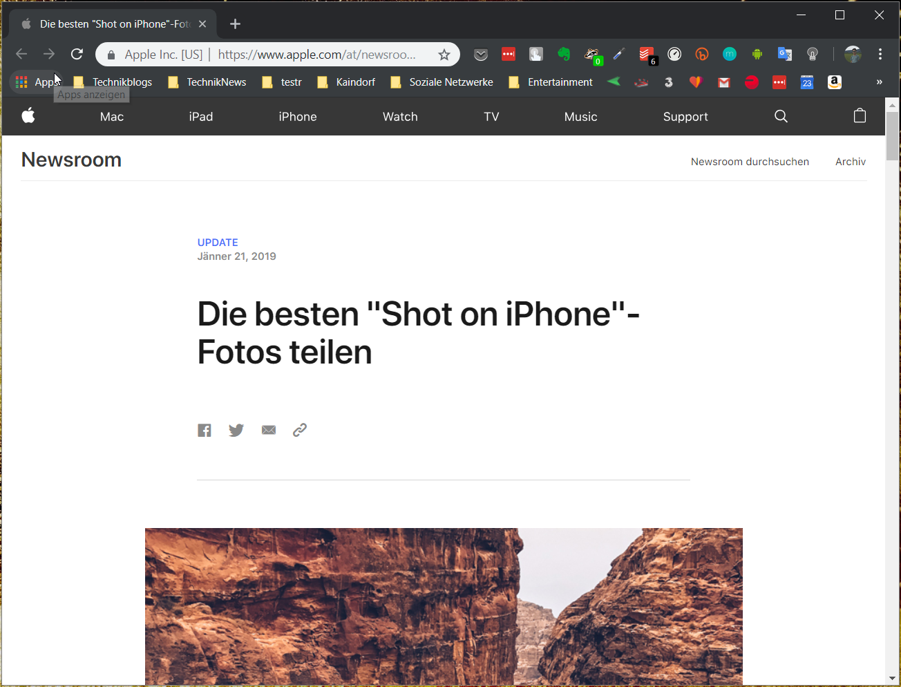This screenshot has width=901, height=687.
Task: Go back to the previous page
Action: coord(21,54)
